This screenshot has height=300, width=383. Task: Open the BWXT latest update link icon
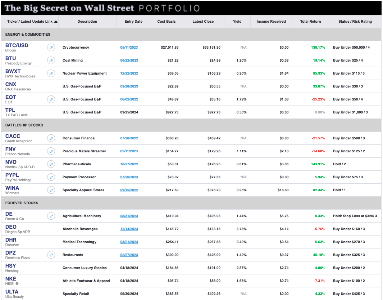tap(51, 73)
